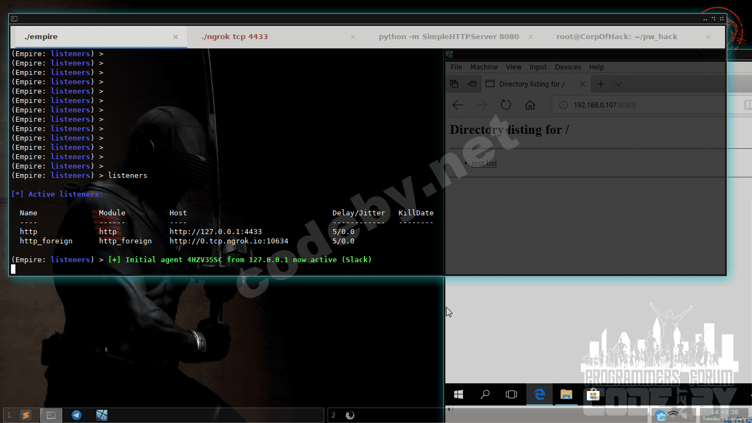Click the Edge icon on the Windows taskbar
The image size is (752, 423).
click(x=540, y=394)
